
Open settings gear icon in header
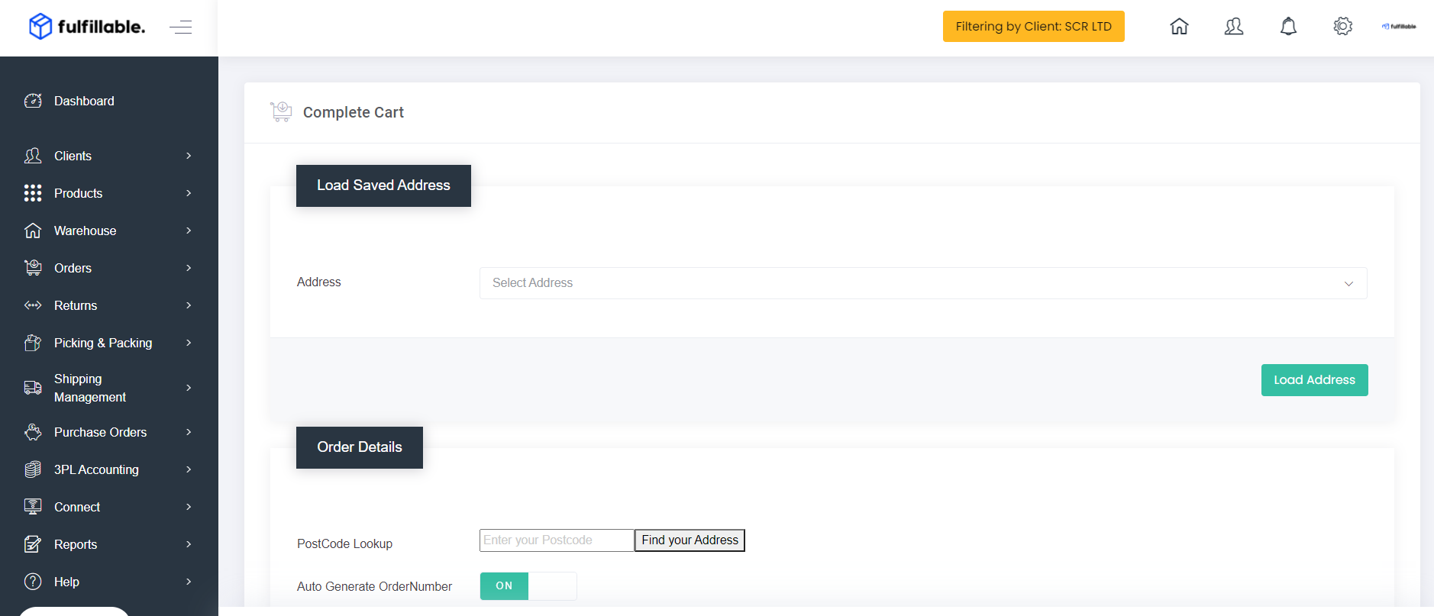(x=1343, y=27)
